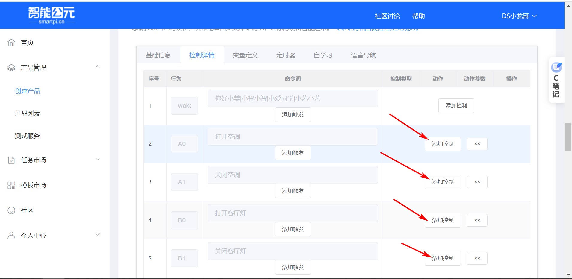Click the task icon beside 任务市场
Image resolution: width=572 pixels, height=279 pixels.
[11, 160]
